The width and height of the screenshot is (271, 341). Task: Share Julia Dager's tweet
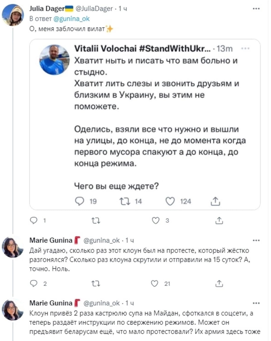(x=218, y=220)
